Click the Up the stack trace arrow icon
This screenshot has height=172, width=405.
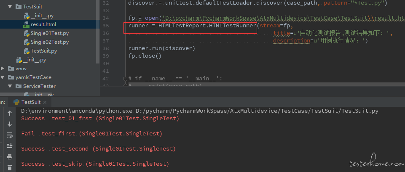click(x=10, y=113)
